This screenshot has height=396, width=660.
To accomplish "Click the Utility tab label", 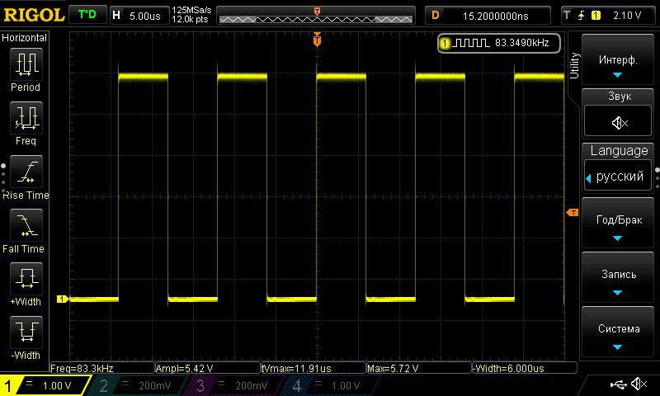I will tap(574, 66).
